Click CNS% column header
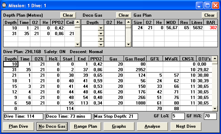This screenshot has width=221, height=134. click(188, 59)
